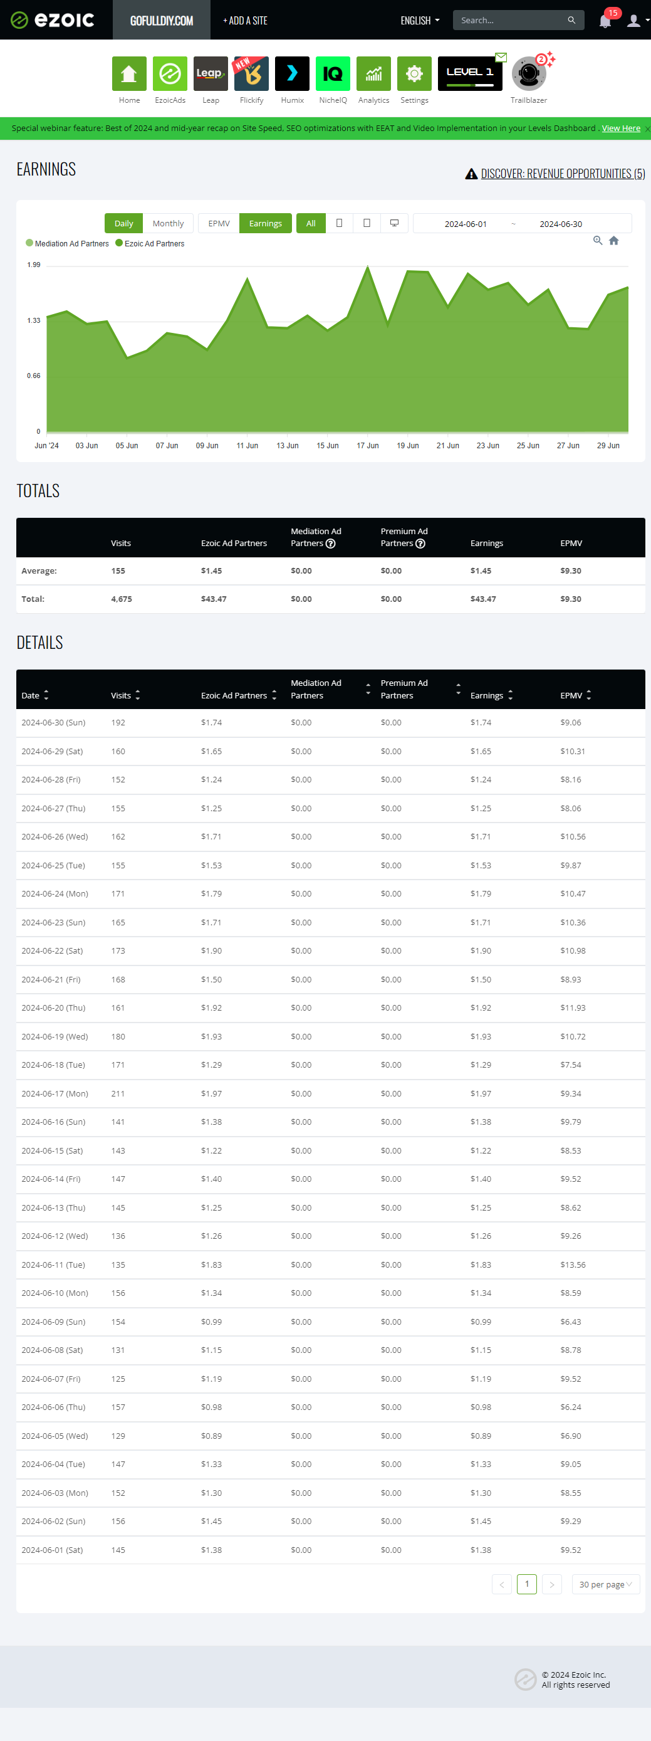Edit the end date 2024-06-30

561,224
